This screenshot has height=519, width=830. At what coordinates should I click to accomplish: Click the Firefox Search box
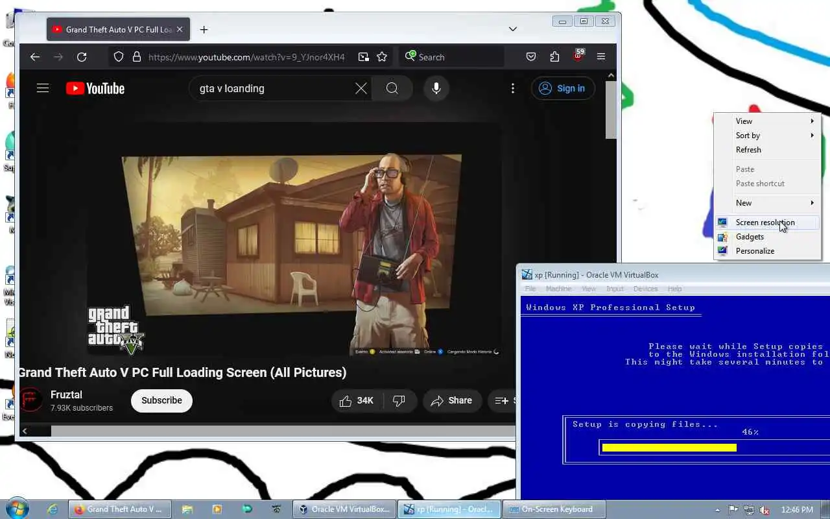click(x=451, y=57)
